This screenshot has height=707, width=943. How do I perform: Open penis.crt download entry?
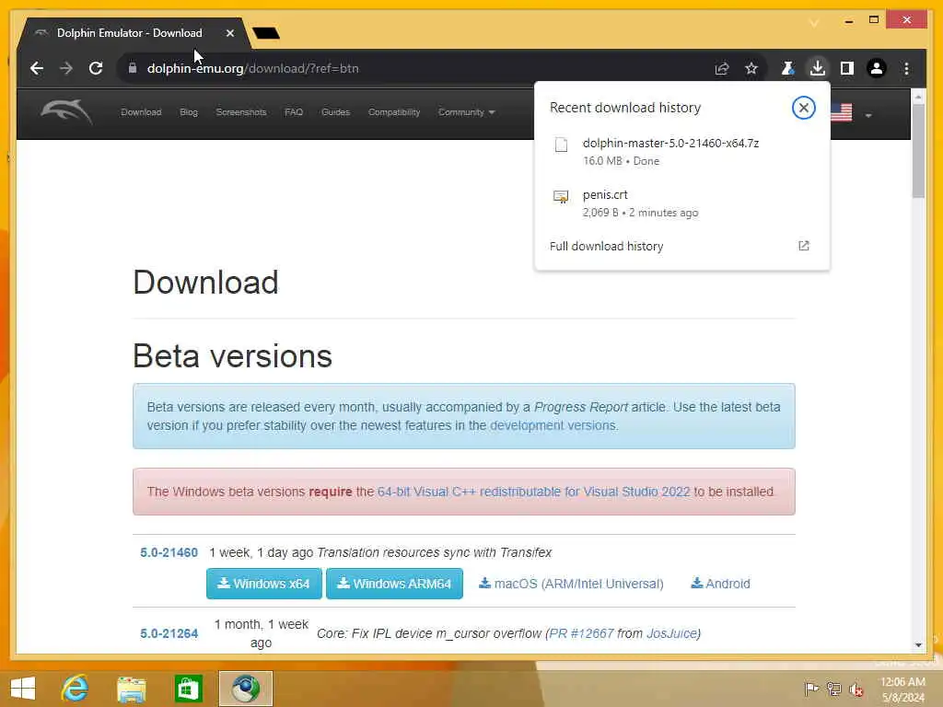pos(681,203)
